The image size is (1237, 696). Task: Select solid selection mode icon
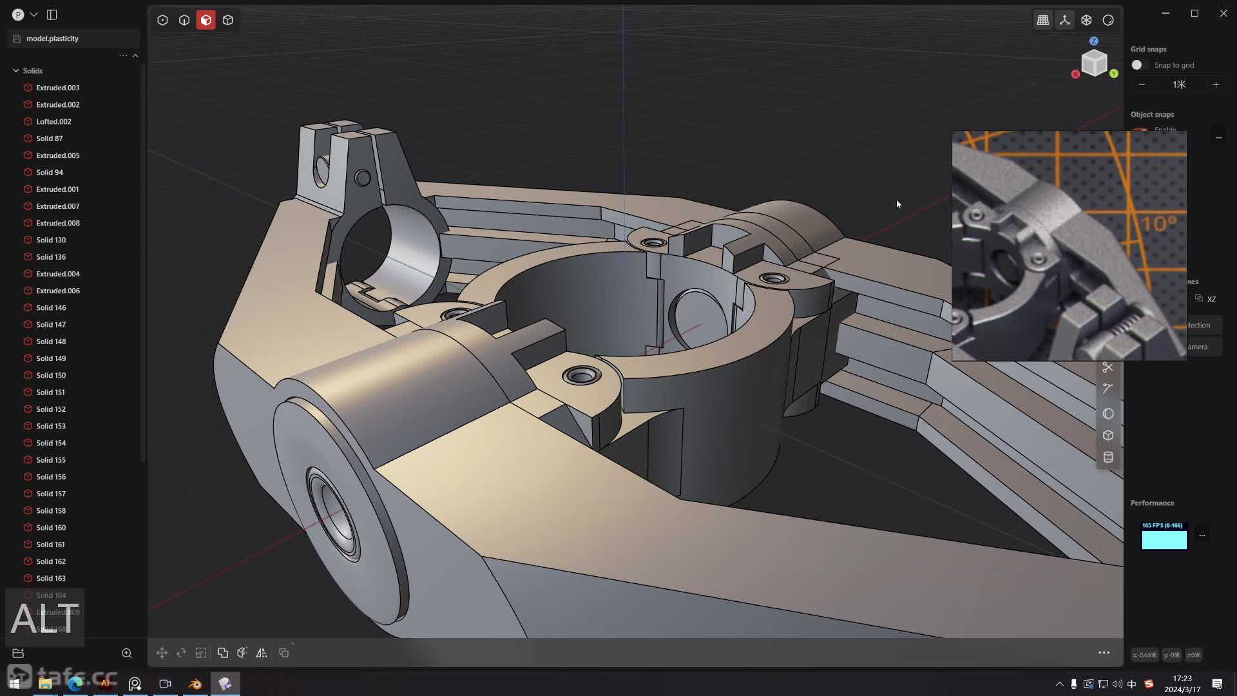228,20
